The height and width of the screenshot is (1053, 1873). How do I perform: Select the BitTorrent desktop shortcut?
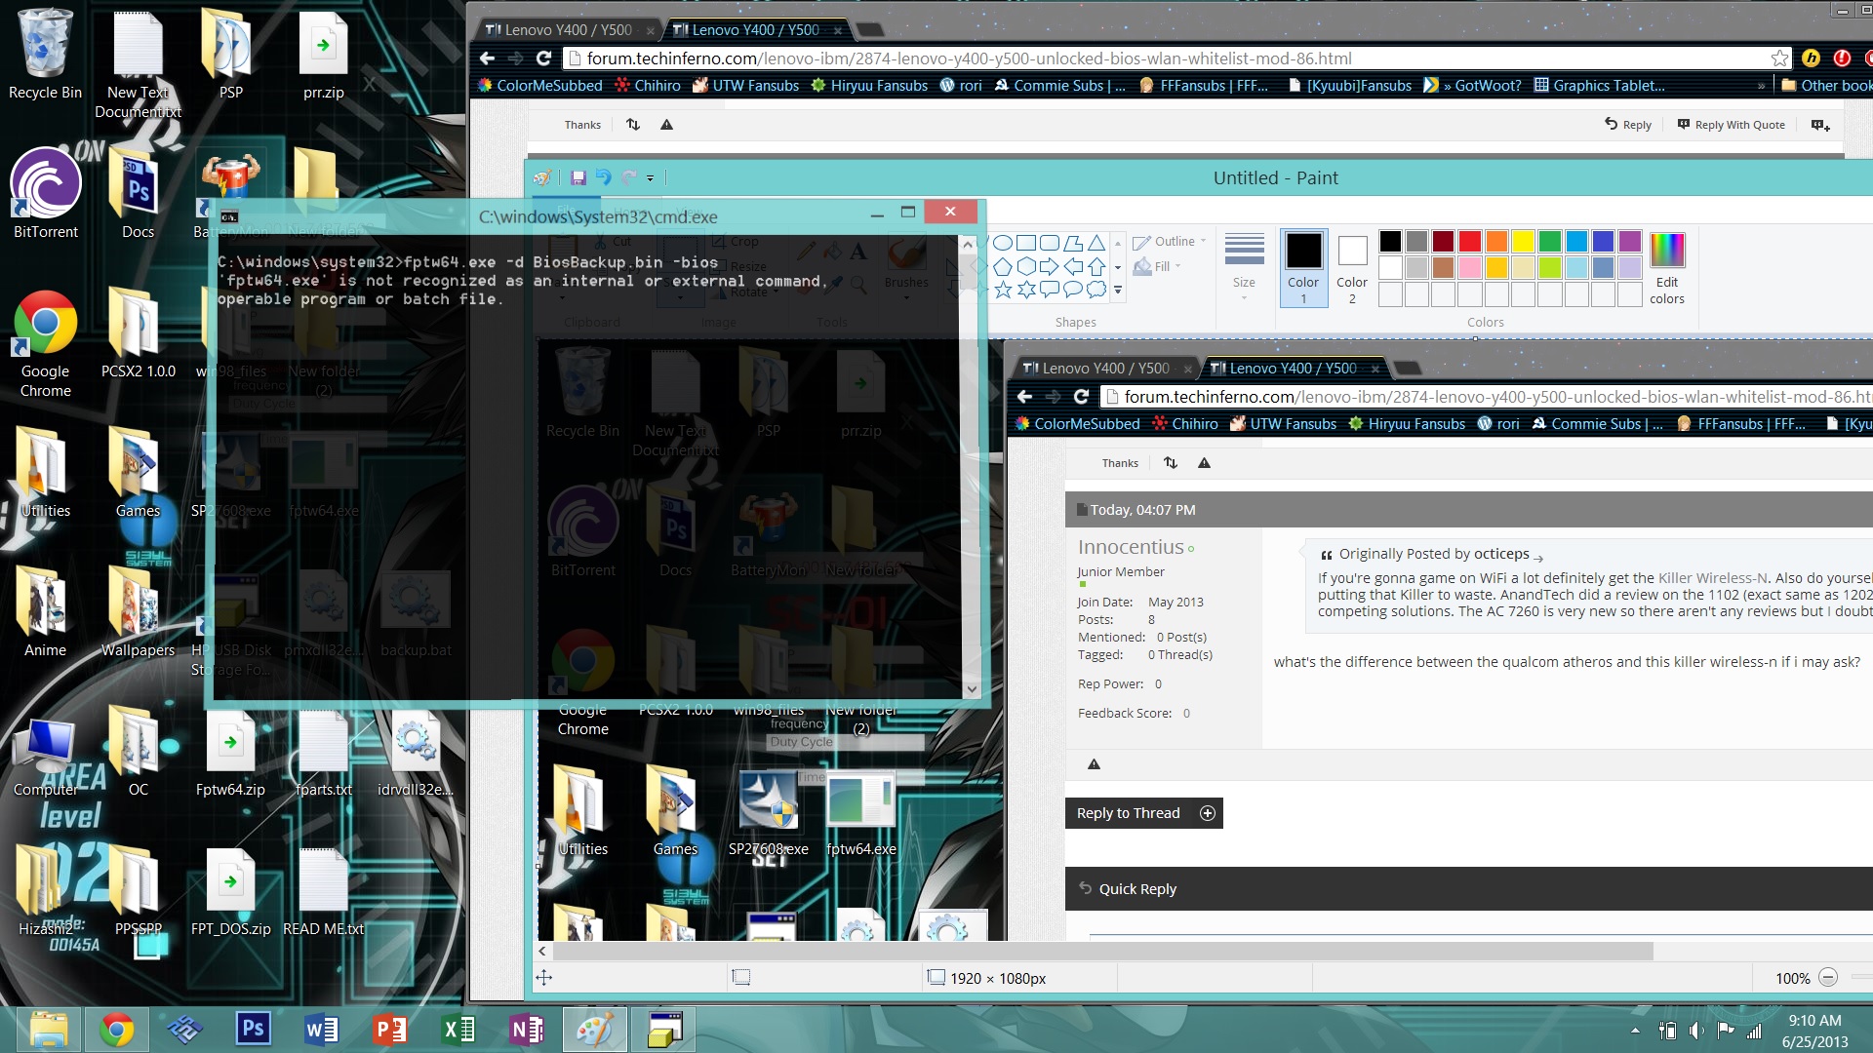pos(45,193)
